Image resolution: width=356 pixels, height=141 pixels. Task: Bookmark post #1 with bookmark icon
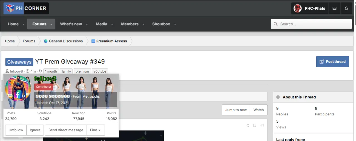click(x=254, y=125)
